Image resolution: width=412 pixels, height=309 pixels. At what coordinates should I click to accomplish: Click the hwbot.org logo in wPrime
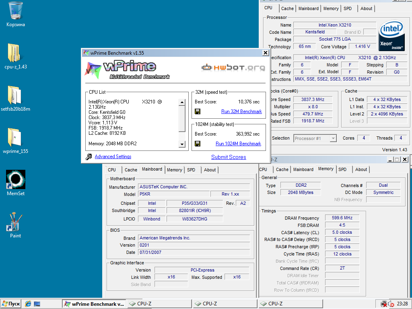pos(233,68)
